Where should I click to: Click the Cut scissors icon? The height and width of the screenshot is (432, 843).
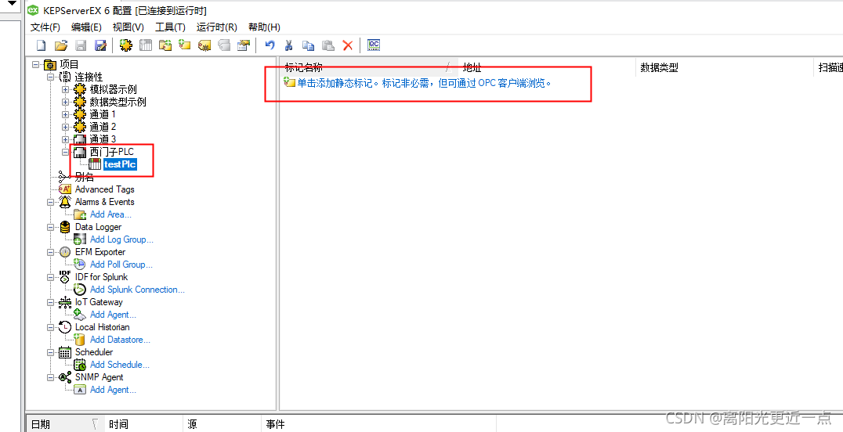pos(289,45)
